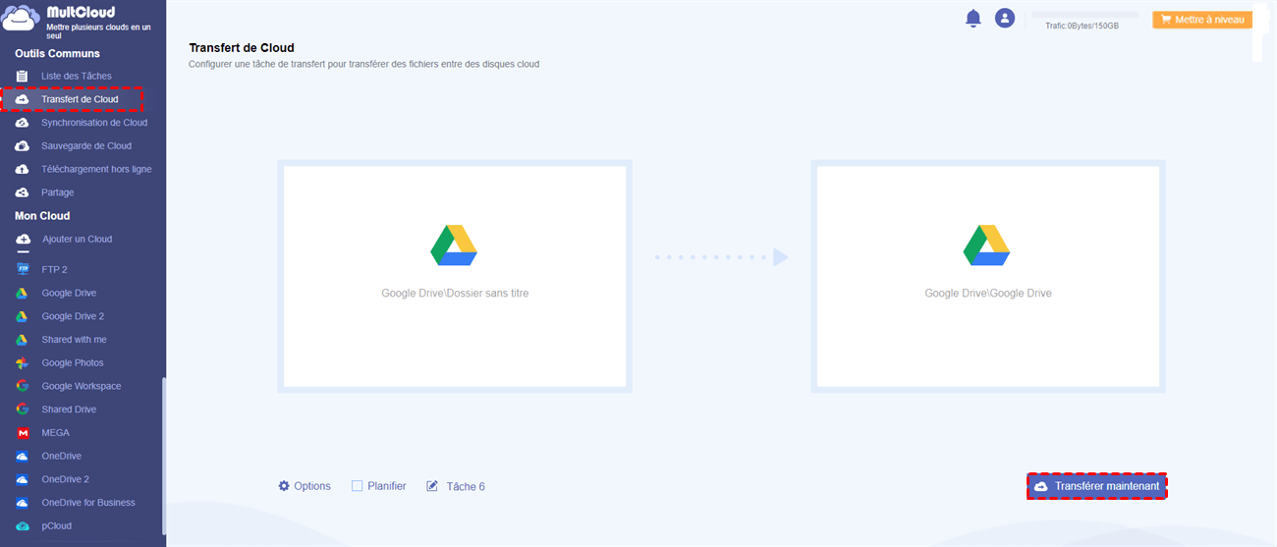Open Shared with me entry
Viewport: 1277px width, 547px height.
pyautogui.click(x=74, y=340)
